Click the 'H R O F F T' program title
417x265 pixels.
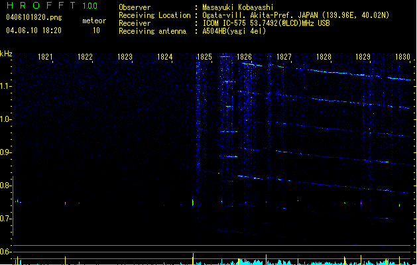pyautogui.click(x=41, y=5)
